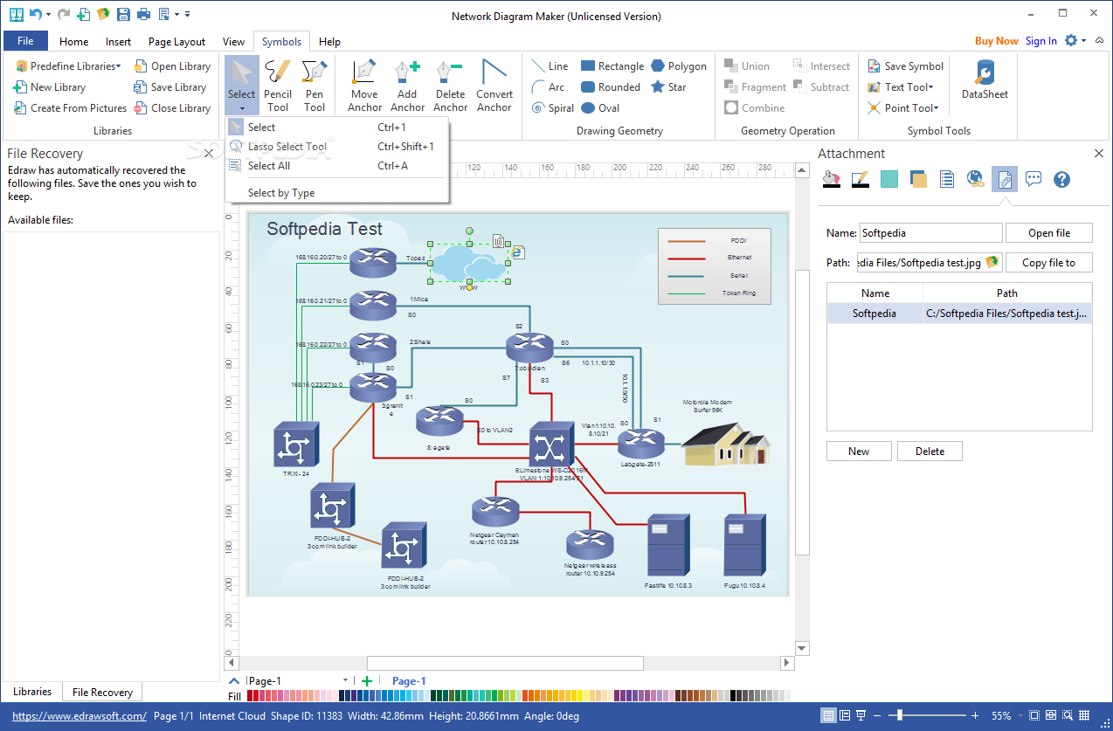Click the add page plus icon
The width and height of the screenshot is (1113, 731).
pos(367,681)
